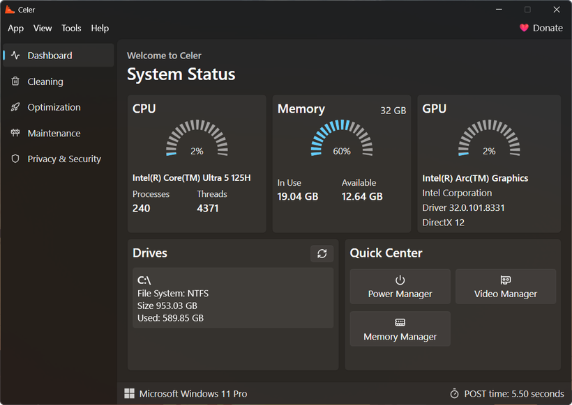Click the clock icon near POST time
Screen dimensions: 572x405
tap(454, 393)
